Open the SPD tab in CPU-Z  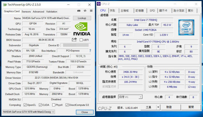click(x=152, y=11)
